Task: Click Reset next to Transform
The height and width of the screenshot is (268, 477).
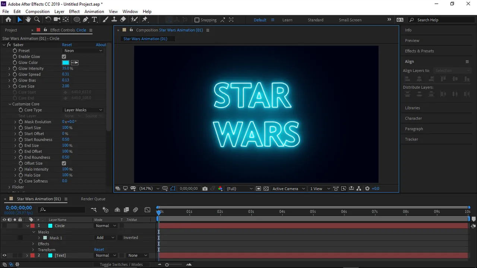Action: [x=99, y=250]
